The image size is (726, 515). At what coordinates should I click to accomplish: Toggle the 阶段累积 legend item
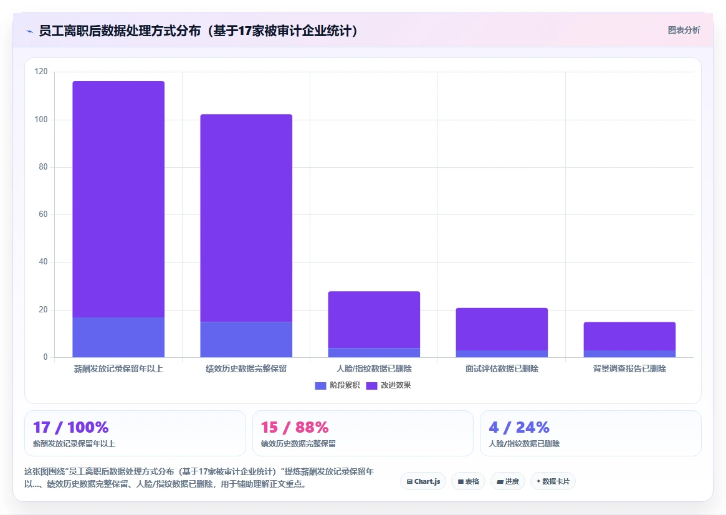(x=337, y=385)
